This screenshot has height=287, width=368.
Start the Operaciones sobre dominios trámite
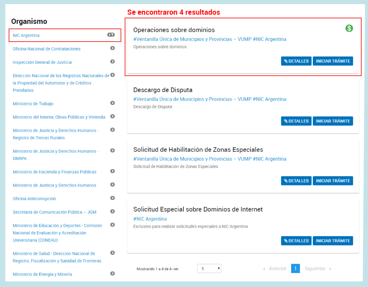click(333, 61)
